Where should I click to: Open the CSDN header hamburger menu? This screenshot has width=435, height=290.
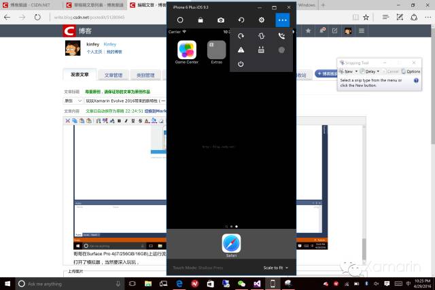(x=361, y=31)
